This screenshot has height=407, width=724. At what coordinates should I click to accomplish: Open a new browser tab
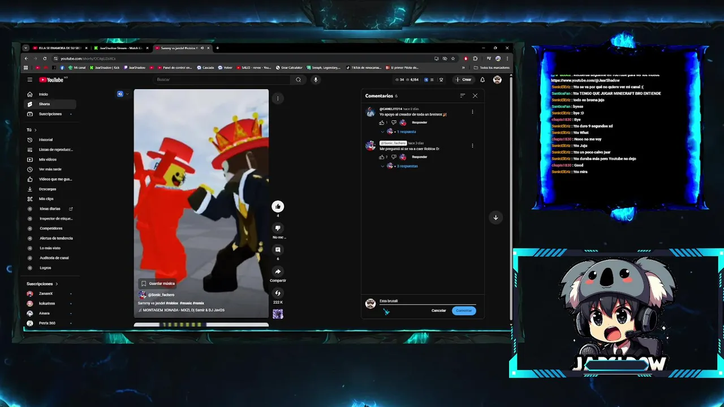(x=217, y=48)
